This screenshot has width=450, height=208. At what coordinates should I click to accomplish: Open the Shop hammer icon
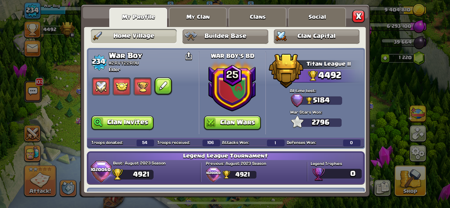coord(410,181)
